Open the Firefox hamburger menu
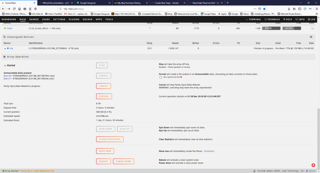Screen dimensions: 320x173 coord(317,9)
